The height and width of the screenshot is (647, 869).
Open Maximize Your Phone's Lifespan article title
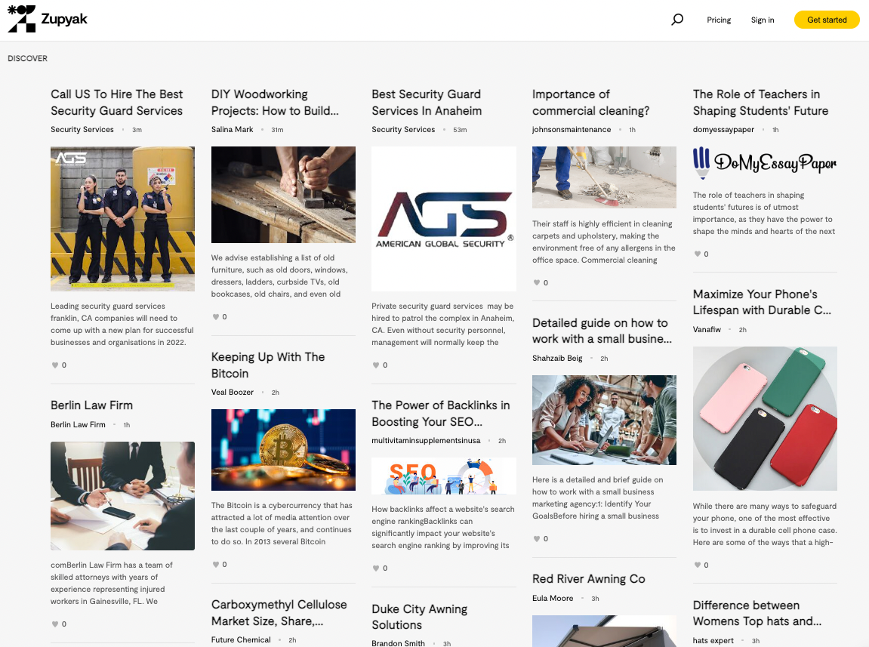click(762, 302)
